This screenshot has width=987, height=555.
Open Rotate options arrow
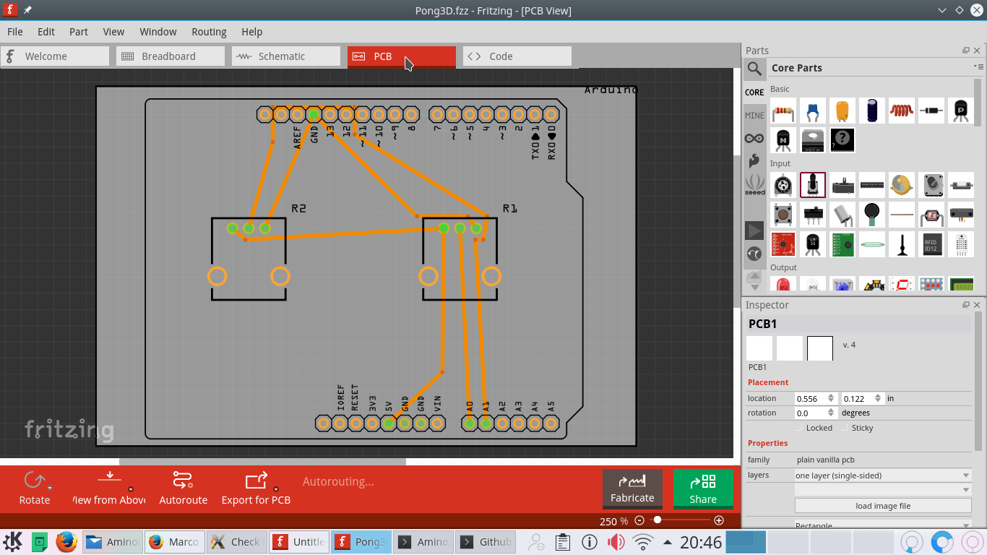50,489
